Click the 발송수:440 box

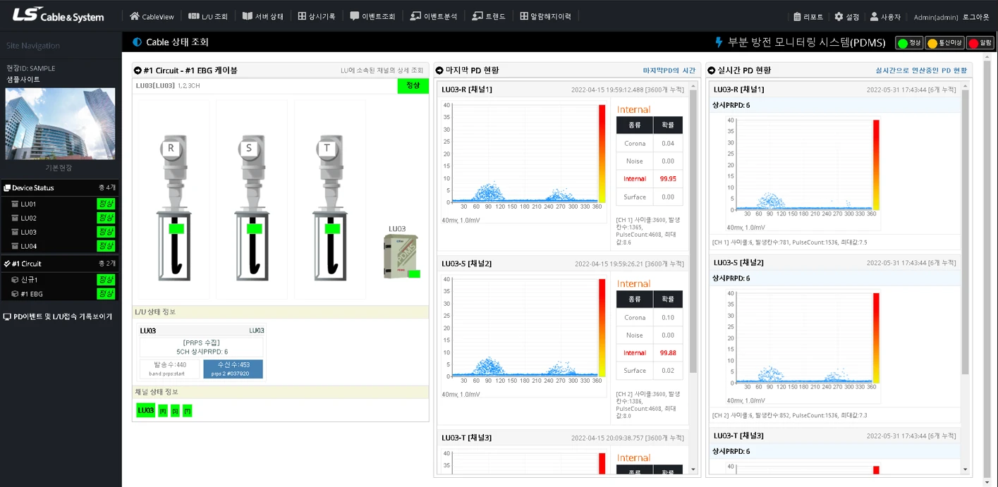click(171, 369)
